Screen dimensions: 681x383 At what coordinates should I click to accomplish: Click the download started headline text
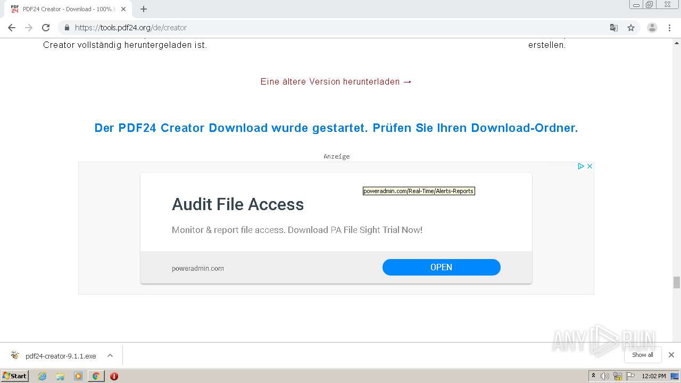(336, 128)
